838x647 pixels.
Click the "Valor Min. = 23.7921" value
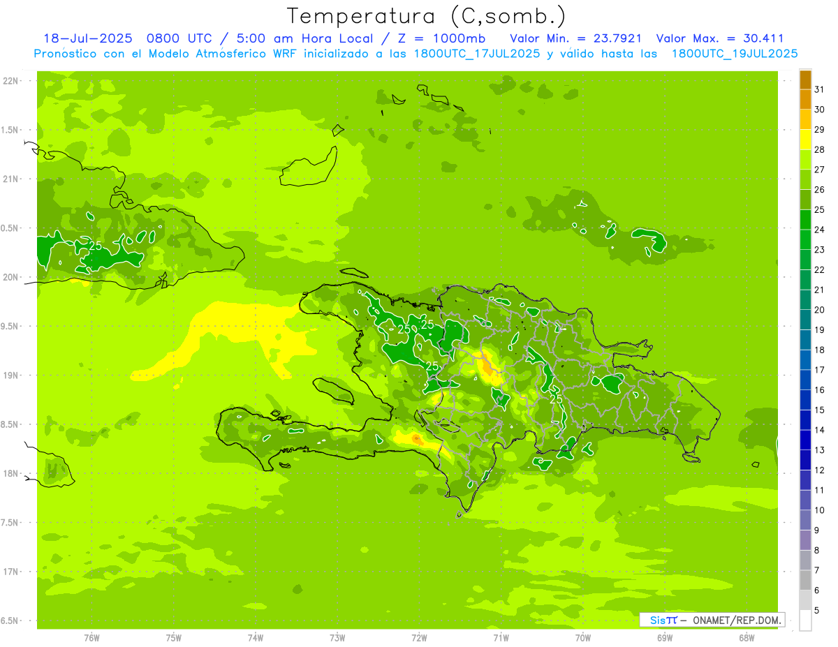point(576,38)
